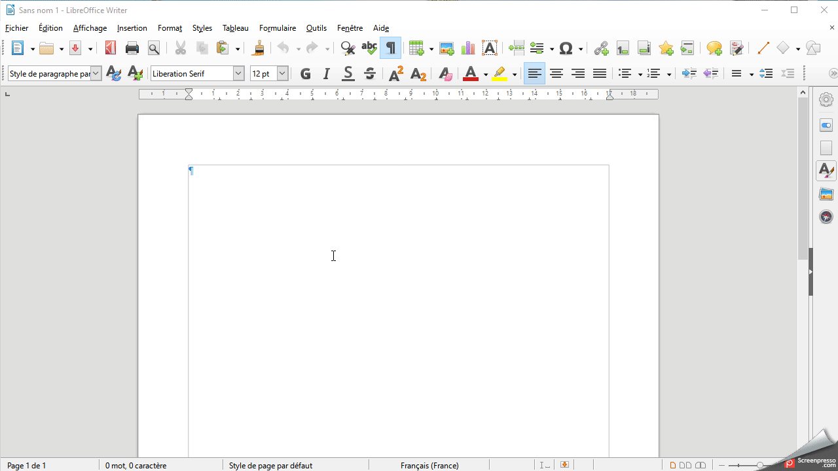Open the Insertion menu

pyautogui.click(x=132, y=28)
